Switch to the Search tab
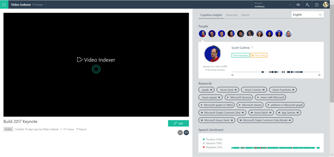This screenshot has height=157, width=334. 245,15
